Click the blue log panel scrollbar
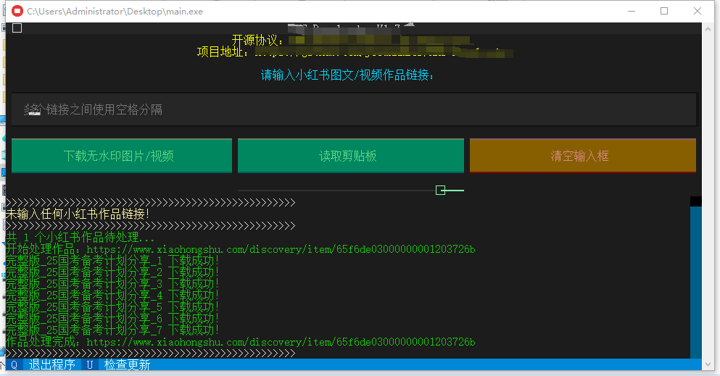720x376 pixels. pyautogui.click(x=695, y=282)
